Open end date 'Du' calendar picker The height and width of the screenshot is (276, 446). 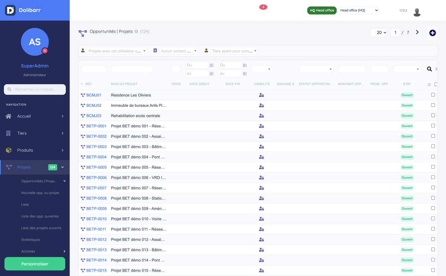[x=245, y=65]
